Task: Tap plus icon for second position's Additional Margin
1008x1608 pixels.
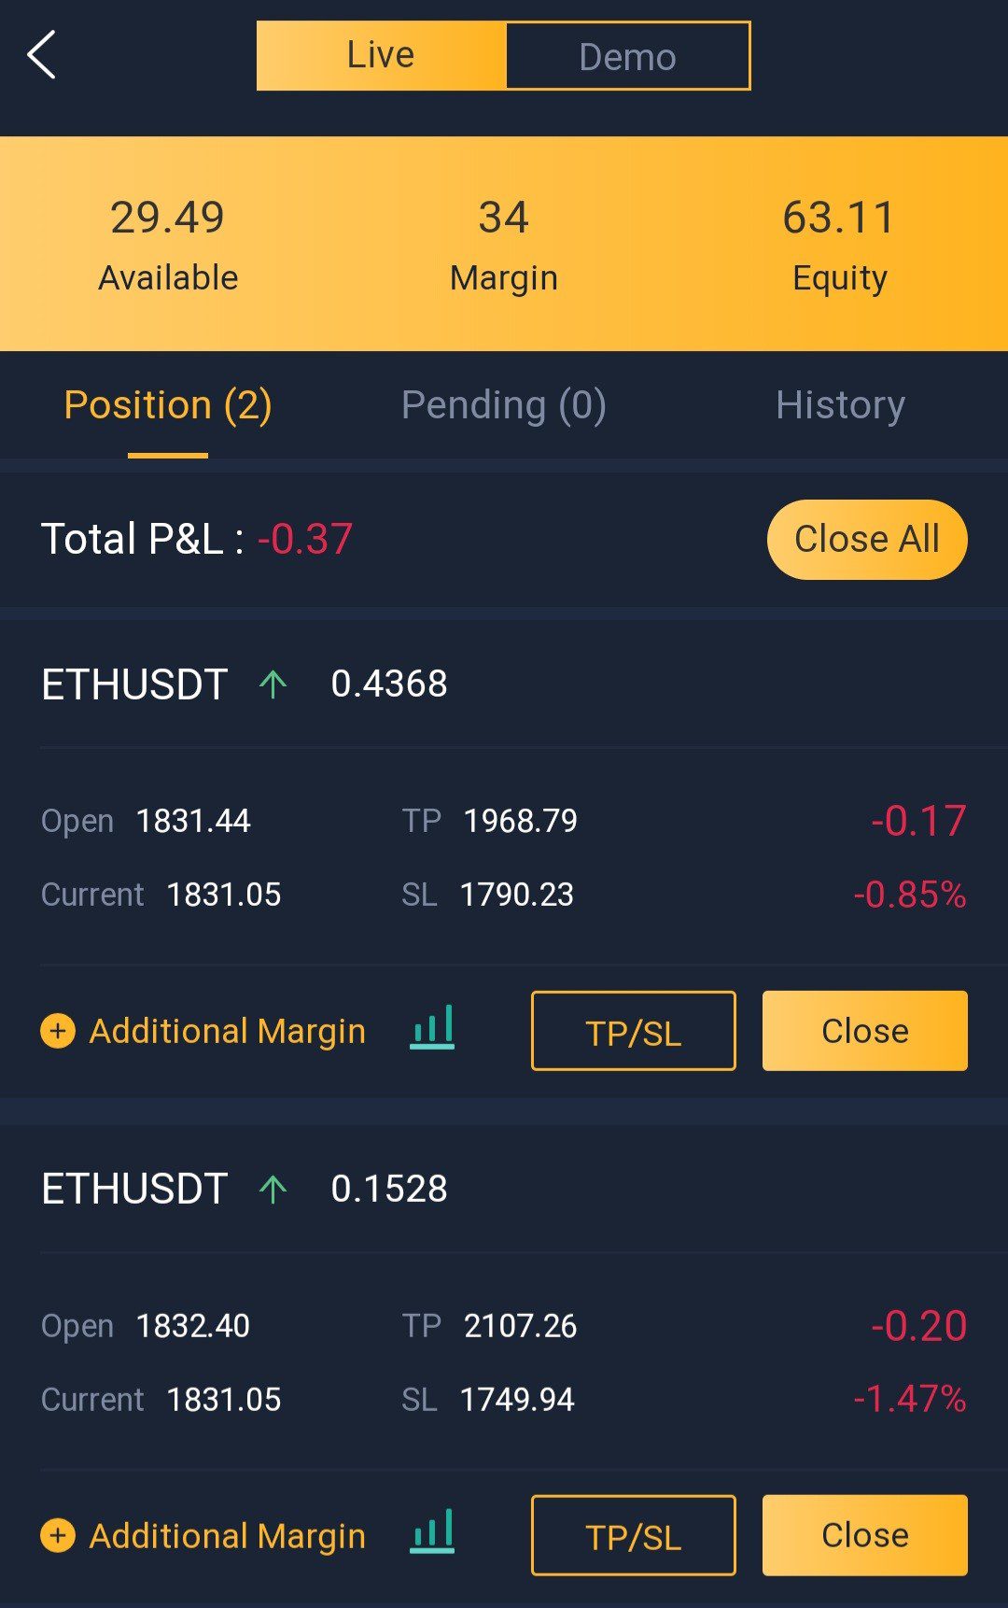Action: tap(58, 1535)
